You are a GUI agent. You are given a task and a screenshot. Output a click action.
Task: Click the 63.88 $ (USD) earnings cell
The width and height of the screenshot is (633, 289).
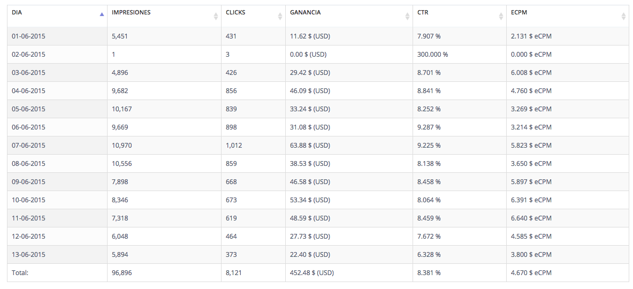point(310,146)
